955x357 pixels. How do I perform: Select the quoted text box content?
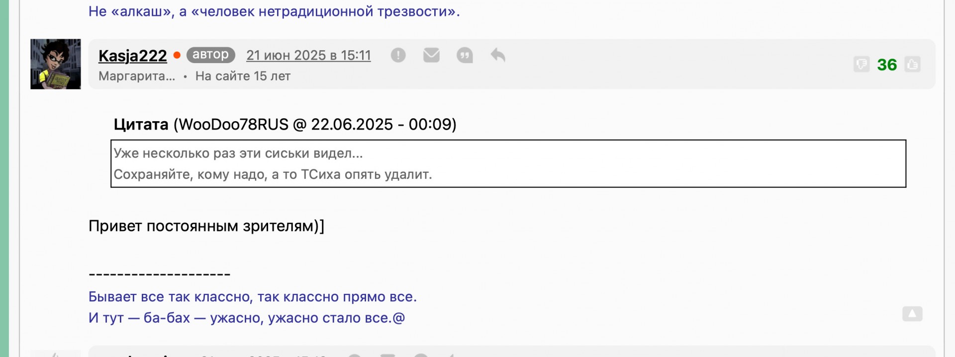(x=508, y=164)
